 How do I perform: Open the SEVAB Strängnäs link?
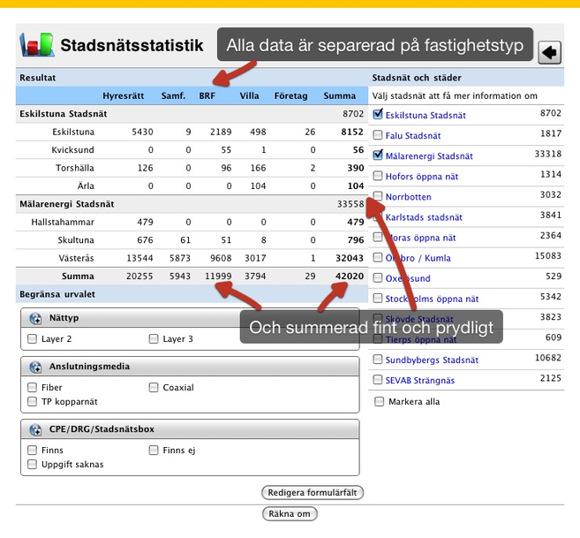(x=420, y=381)
